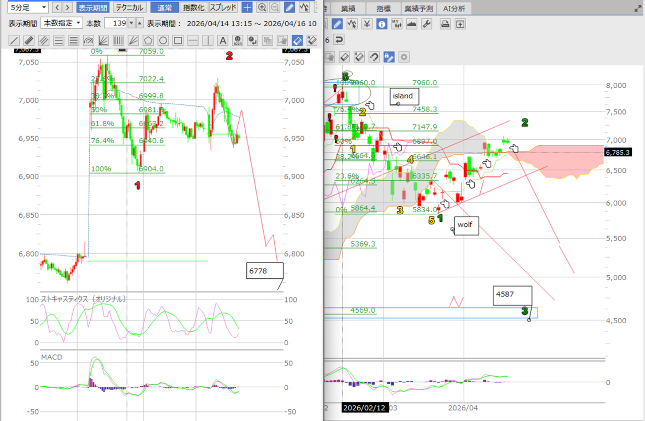Click the zoom in magnifier icon
645x421 pixels.
(x=262, y=8)
